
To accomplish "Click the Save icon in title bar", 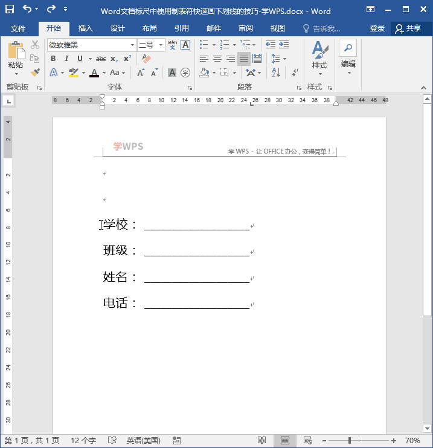I will 10,9.
